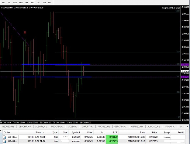Click the 0.99865 price scale value
Viewport: 190px width, 144px height.
[185, 7]
